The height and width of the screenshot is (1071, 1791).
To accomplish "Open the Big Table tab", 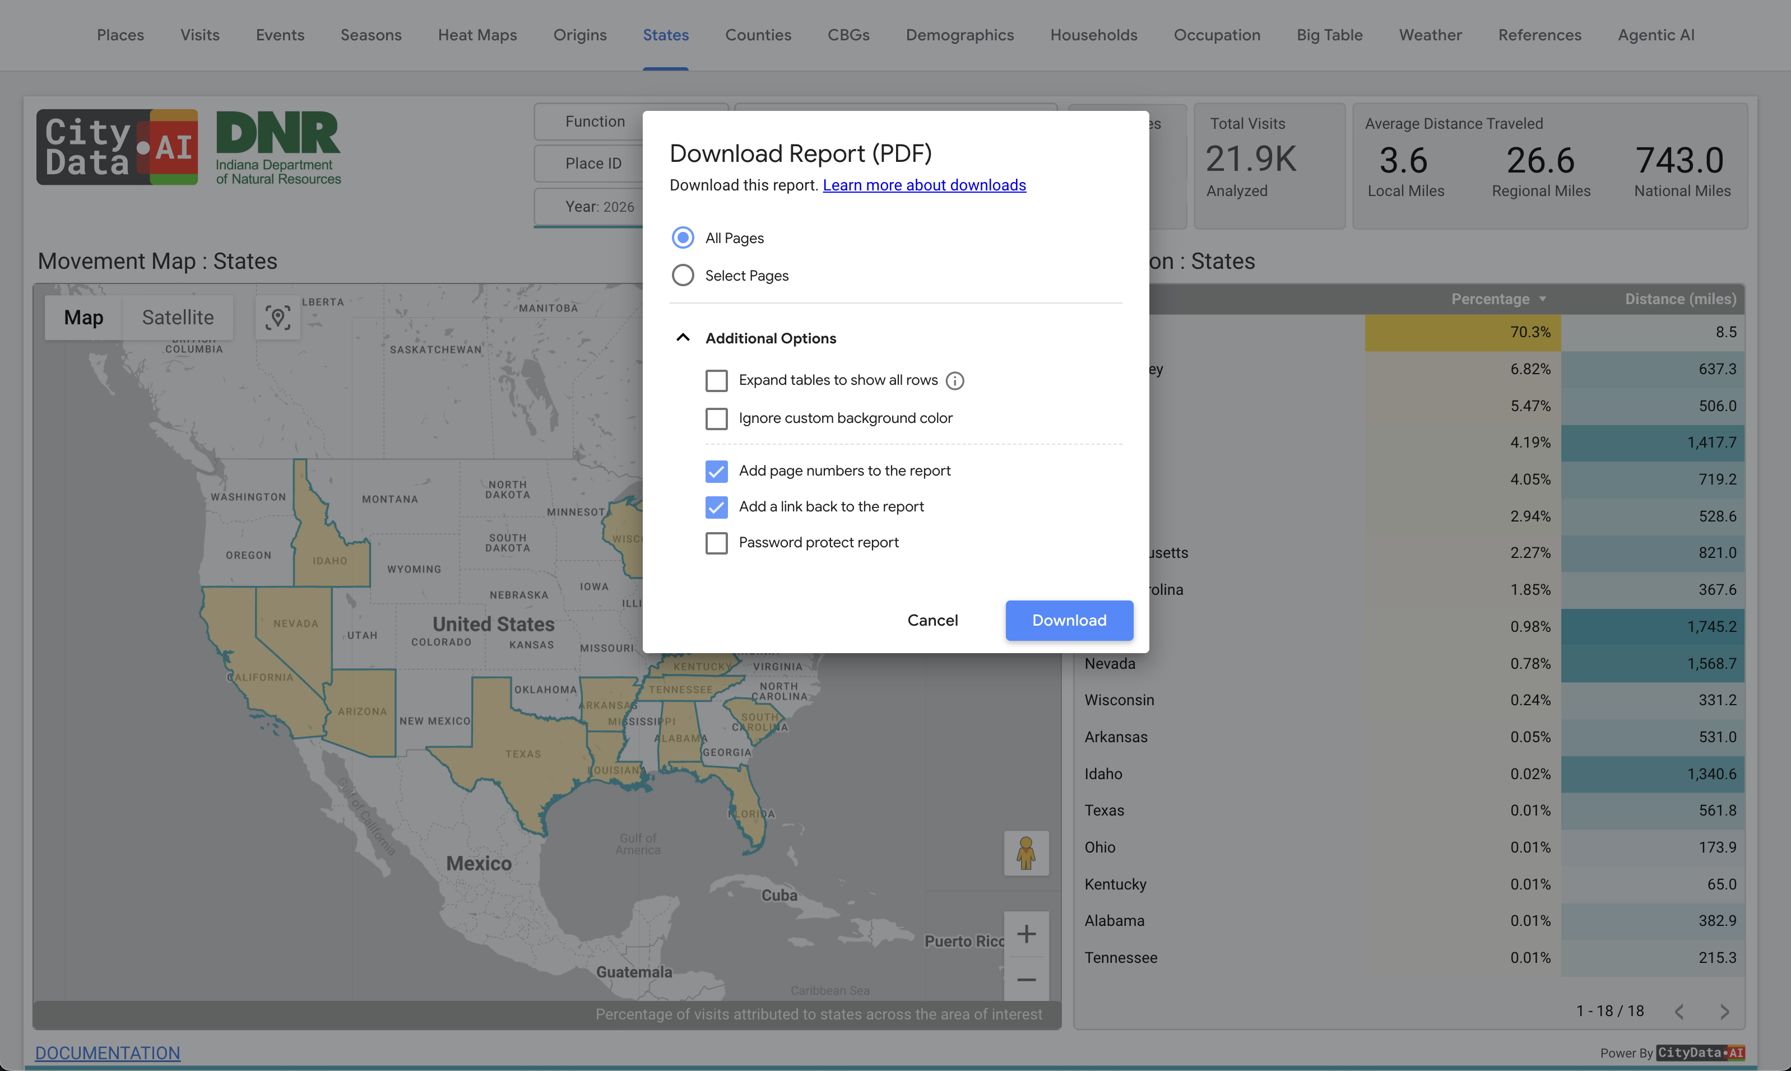I will pyautogui.click(x=1329, y=35).
